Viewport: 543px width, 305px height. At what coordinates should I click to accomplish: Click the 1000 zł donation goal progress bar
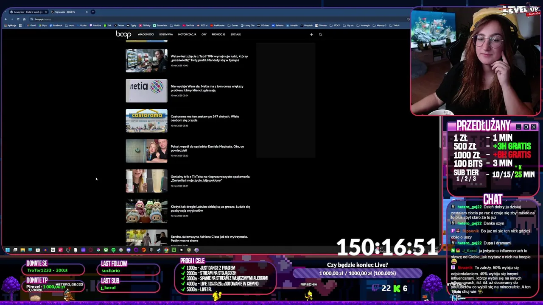358,273
